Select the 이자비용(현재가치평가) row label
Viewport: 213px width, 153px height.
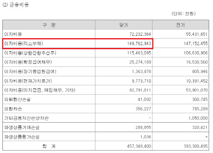[x=28, y=81]
